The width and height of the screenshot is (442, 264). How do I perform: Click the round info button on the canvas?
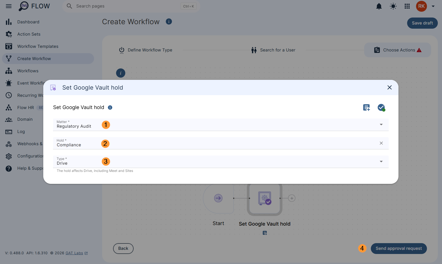click(121, 73)
